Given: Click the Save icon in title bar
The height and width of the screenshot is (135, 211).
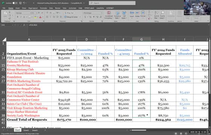Looking at the screenshot, I should (20, 3).
